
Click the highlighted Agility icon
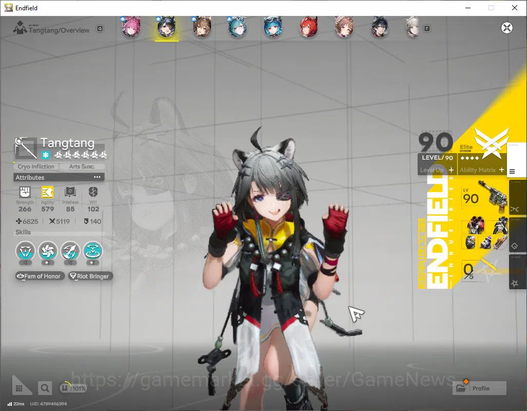[47, 192]
